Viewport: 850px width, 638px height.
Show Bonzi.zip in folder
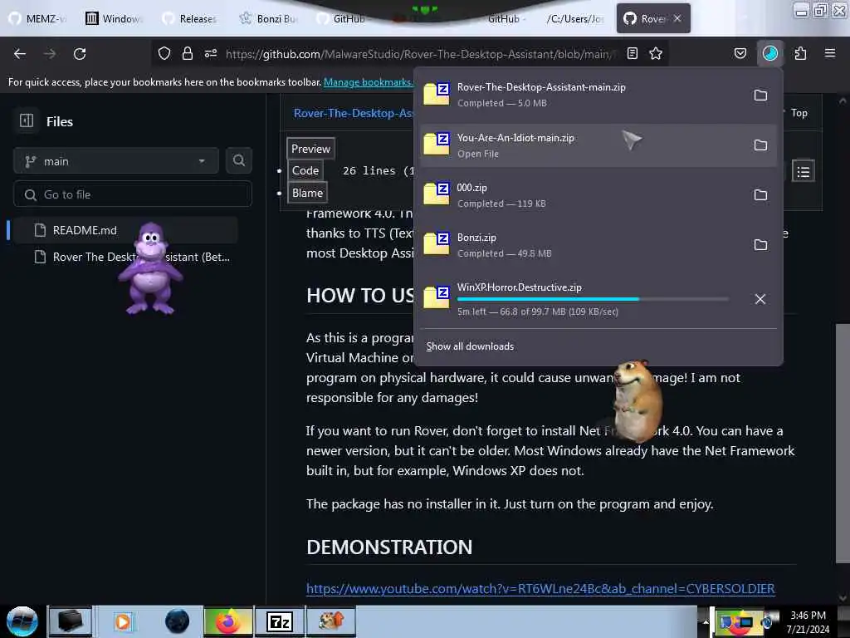pyautogui.click(x=760, y=245)
